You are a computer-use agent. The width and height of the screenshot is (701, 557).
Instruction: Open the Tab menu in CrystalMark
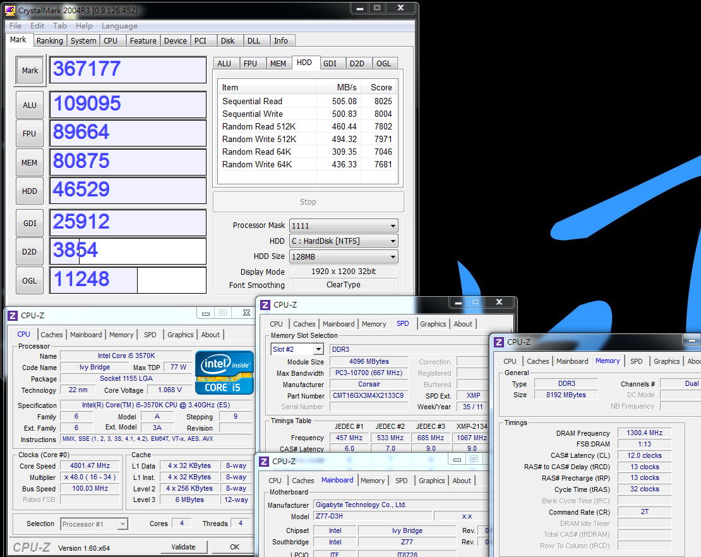[59, 25]
